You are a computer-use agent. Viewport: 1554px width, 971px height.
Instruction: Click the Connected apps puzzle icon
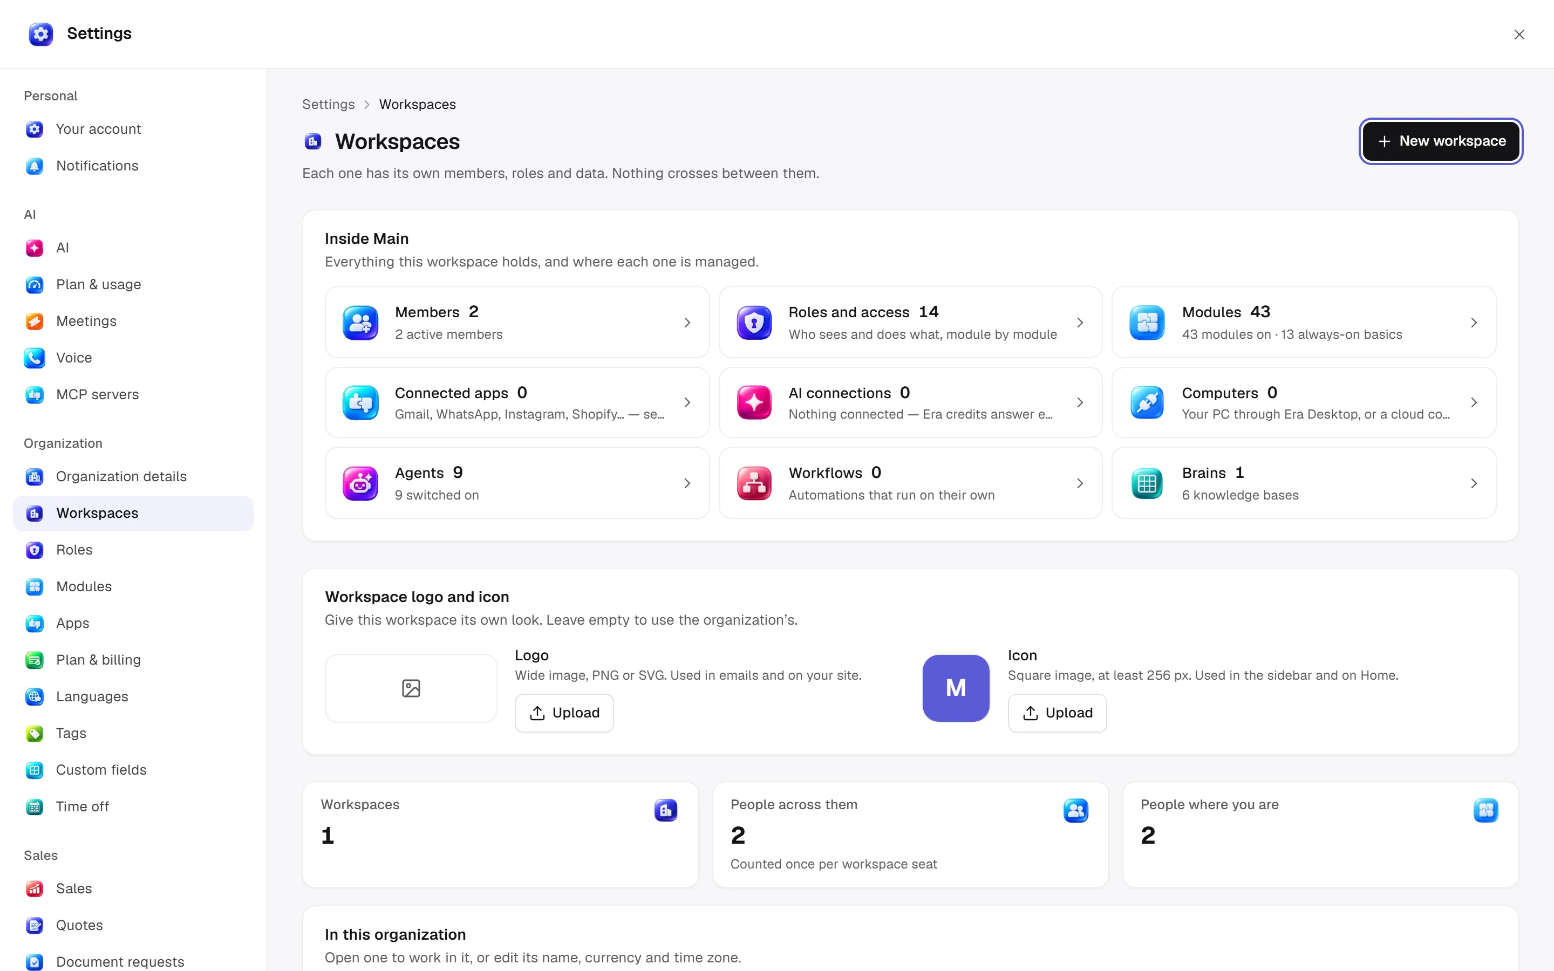(x=360, y=402)
